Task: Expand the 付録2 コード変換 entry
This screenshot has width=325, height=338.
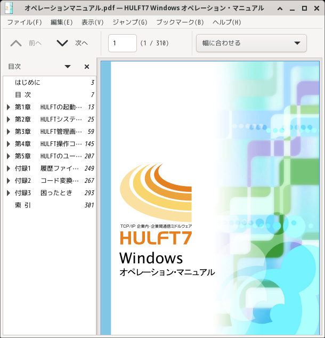Action: tap(9, 181)
